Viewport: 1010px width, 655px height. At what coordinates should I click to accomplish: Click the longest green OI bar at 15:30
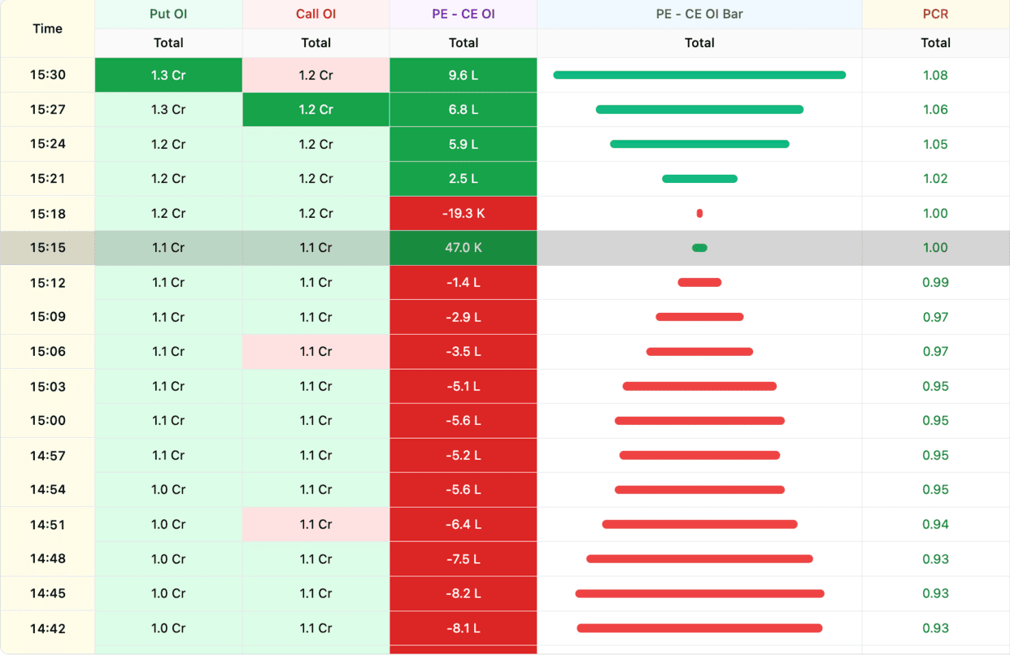point(699,75)
